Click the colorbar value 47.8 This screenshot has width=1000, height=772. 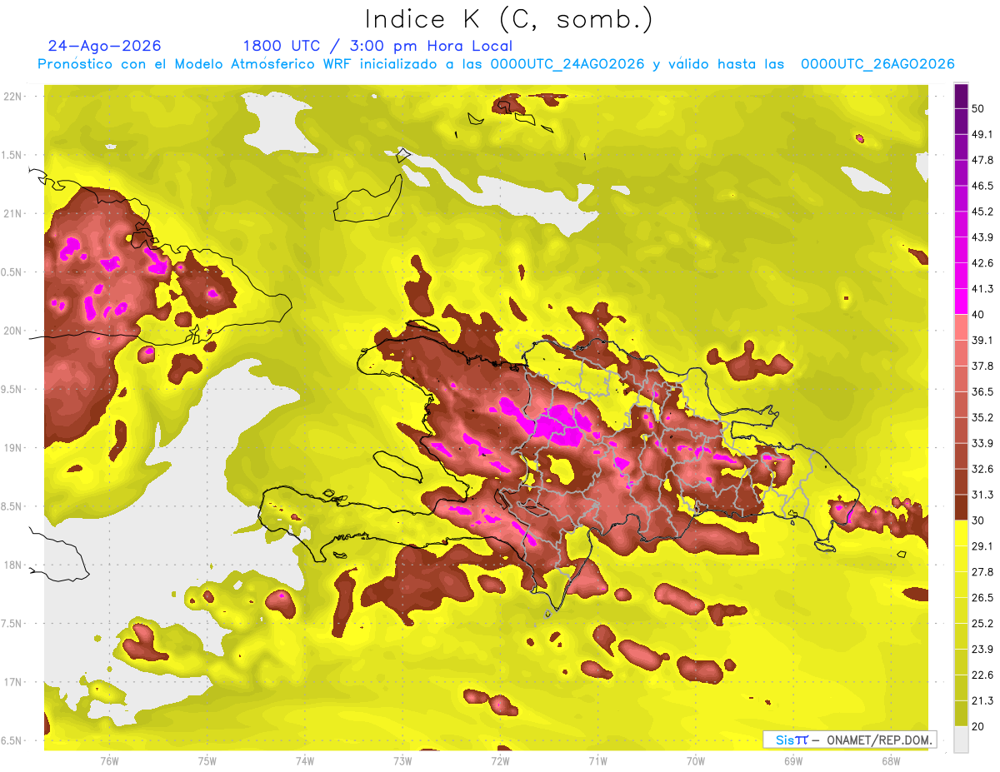[982, 161]
